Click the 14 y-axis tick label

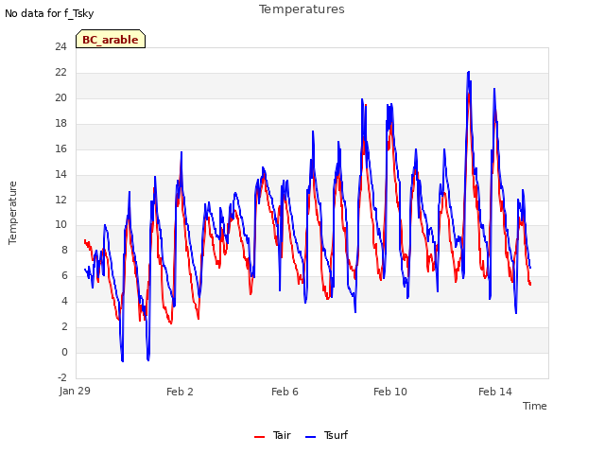click(x=60, y=174)
